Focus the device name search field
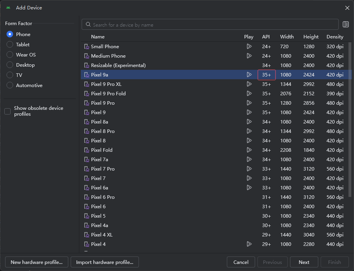This screenshot has width=354, height=271. click(210, 24)
